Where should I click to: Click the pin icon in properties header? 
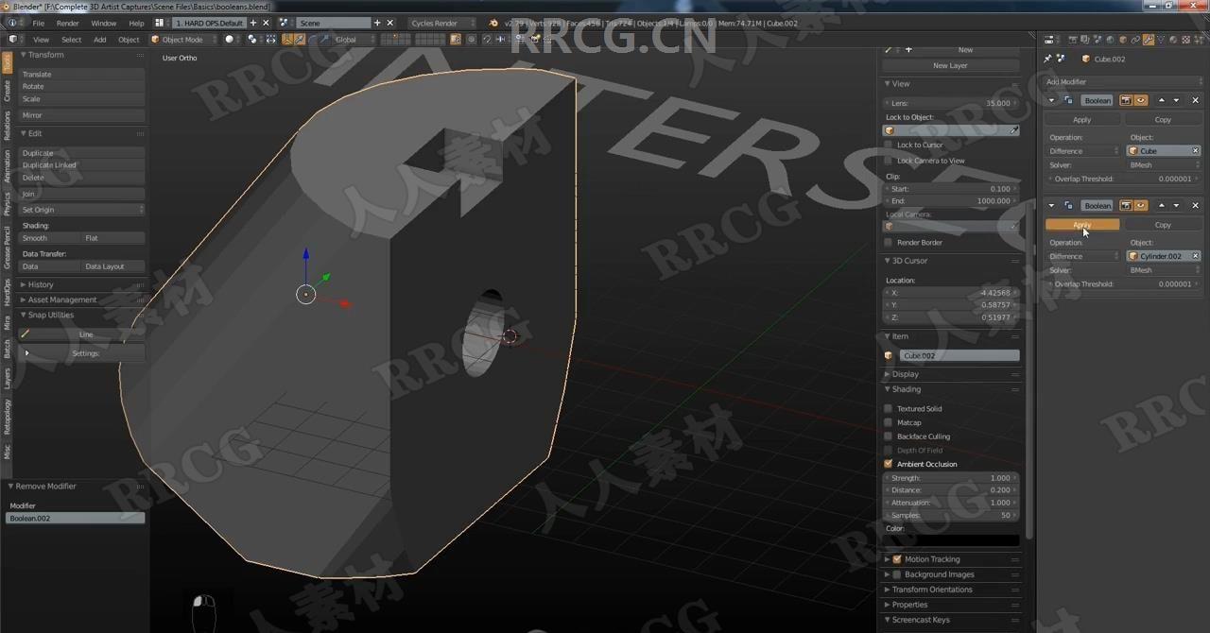tap(1047, 59)
